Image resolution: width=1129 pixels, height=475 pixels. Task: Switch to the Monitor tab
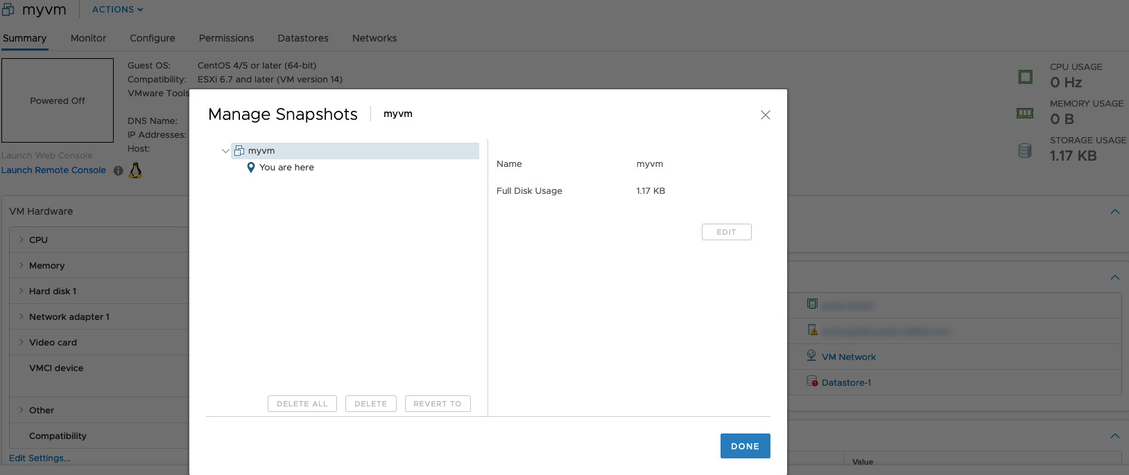(x=88, y=38)
